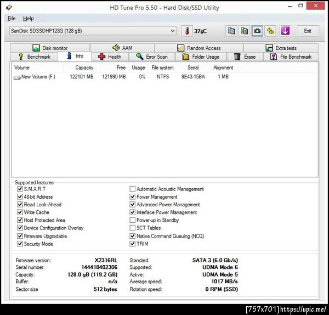329x315 pixels.
Task: Sort by the Free column header
Action: pos(112,67)
